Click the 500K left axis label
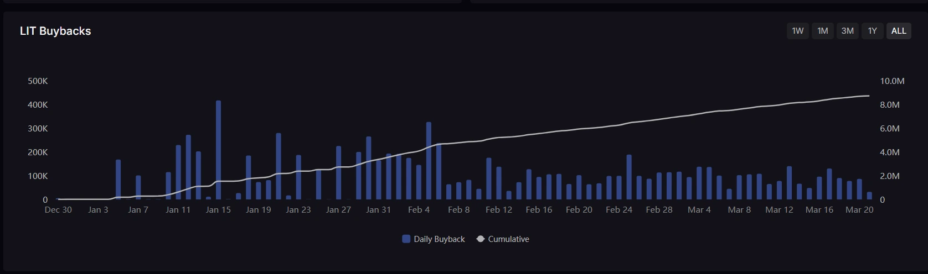This screenshot has height=274, width=928. [38, 81]
